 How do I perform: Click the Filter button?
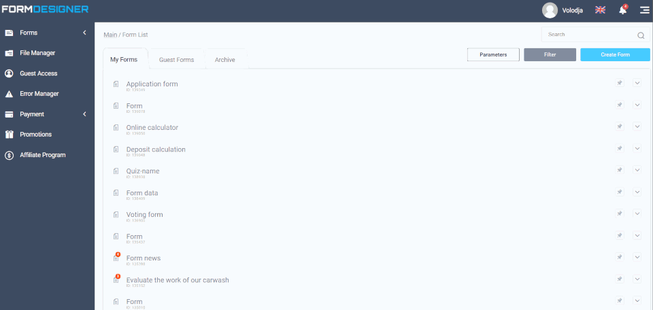[x=550, y=55]
